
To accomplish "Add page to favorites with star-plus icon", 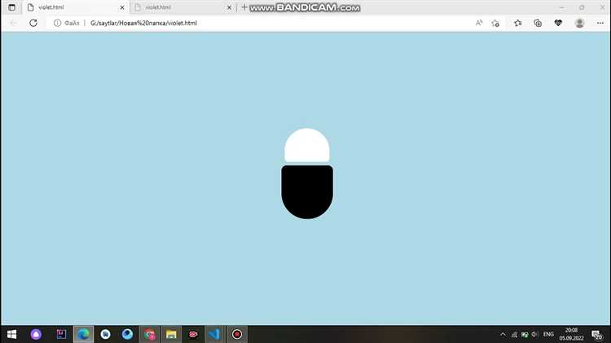I will 495,23.
